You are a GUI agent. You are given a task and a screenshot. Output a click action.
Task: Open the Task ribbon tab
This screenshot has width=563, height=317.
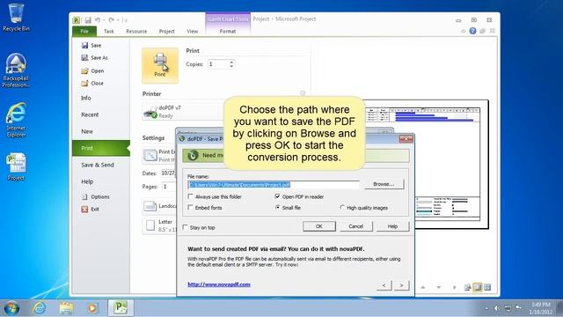pos(109,32)
